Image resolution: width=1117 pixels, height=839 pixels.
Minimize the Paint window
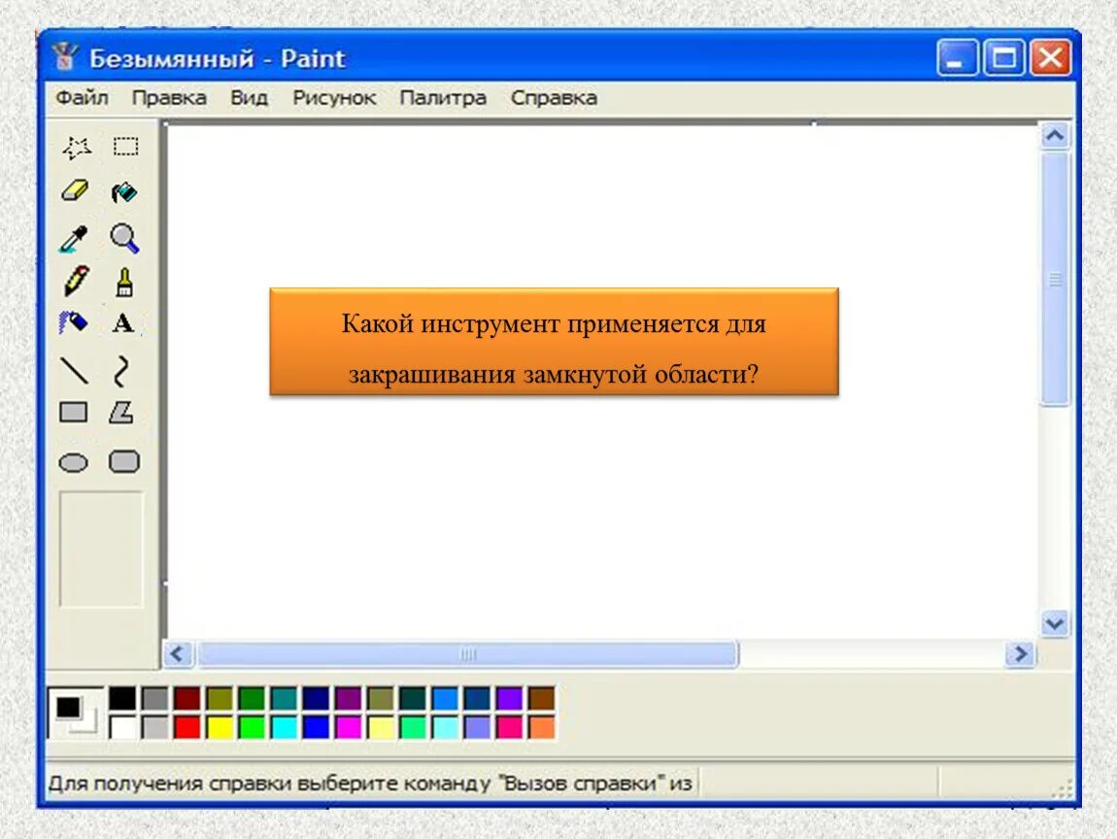pos(958,57)
